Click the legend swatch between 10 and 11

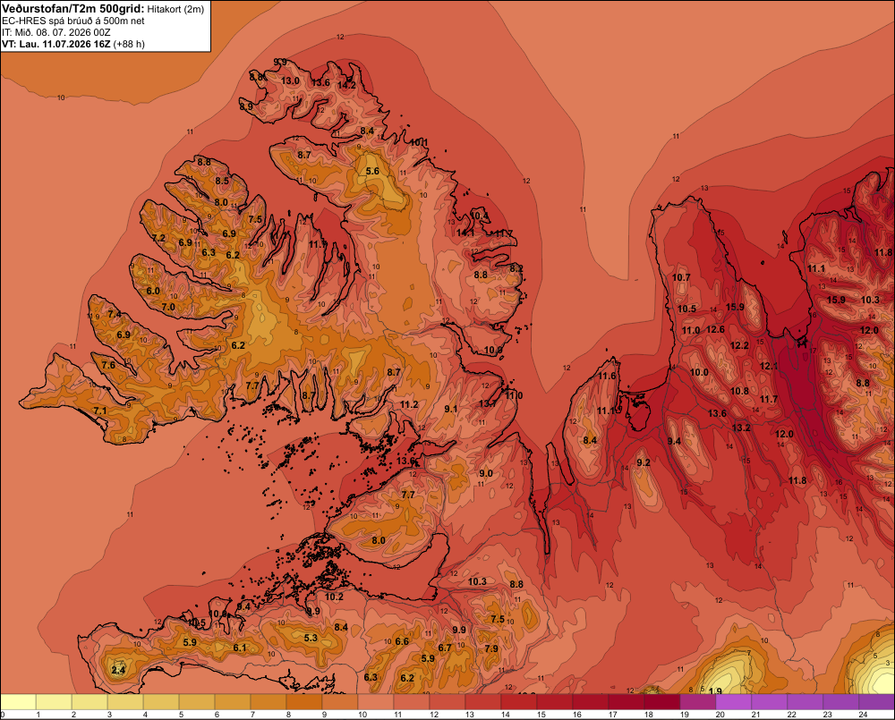click(x=376, y=702)
